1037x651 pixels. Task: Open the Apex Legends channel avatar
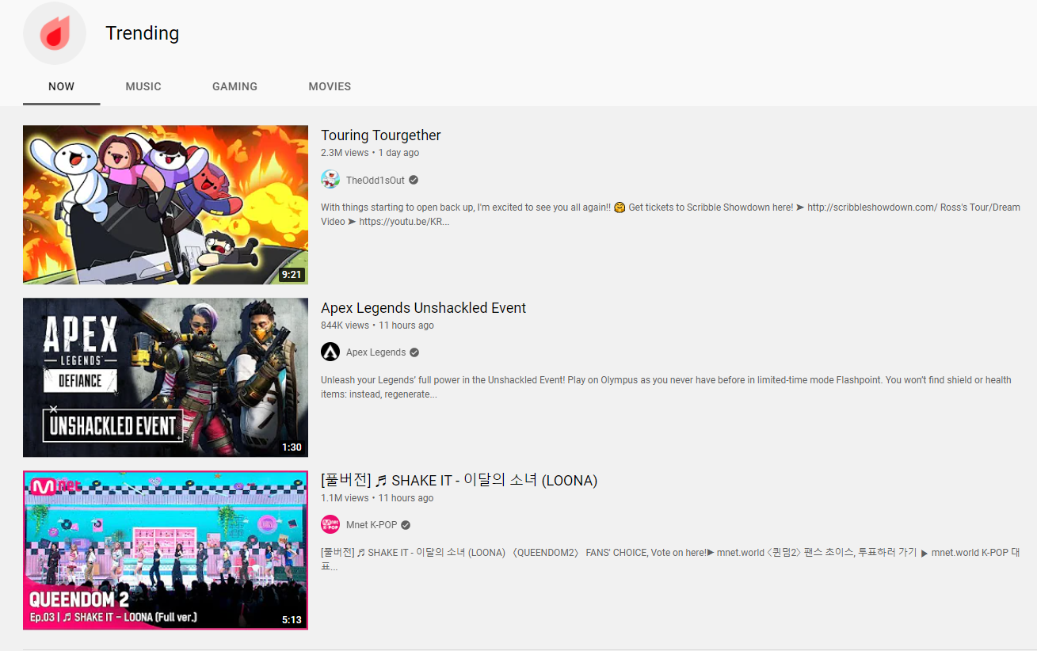[330, 352]
